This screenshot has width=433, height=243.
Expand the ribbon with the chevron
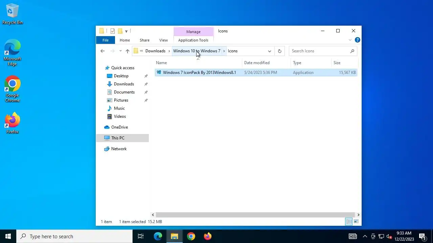(350, 40)
